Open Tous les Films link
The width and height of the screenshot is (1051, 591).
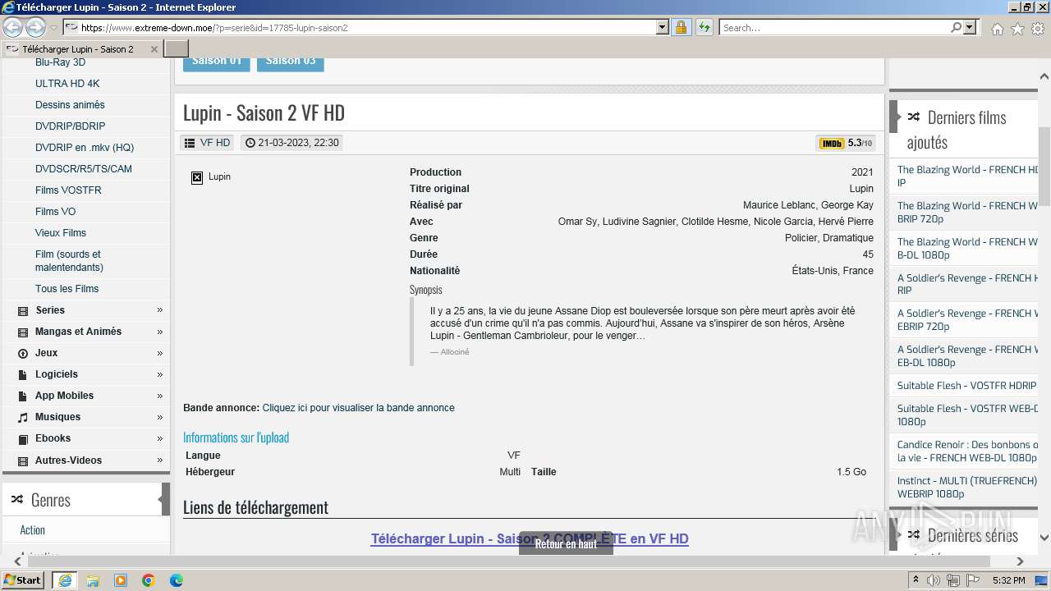pos(67,289)
